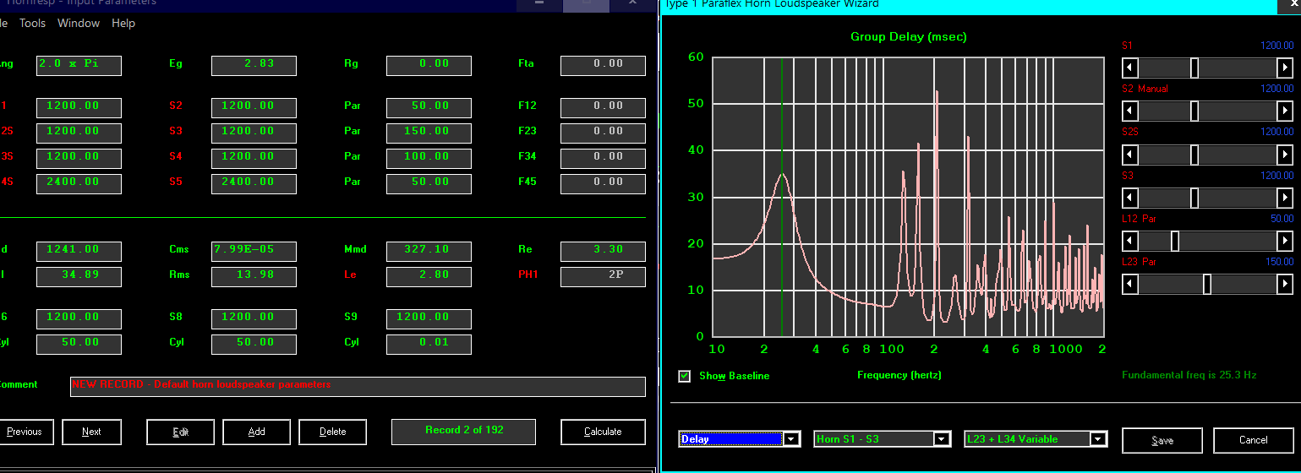Click right arrow of S3 slider
1301x473 pixels.
pos(1285,197)
